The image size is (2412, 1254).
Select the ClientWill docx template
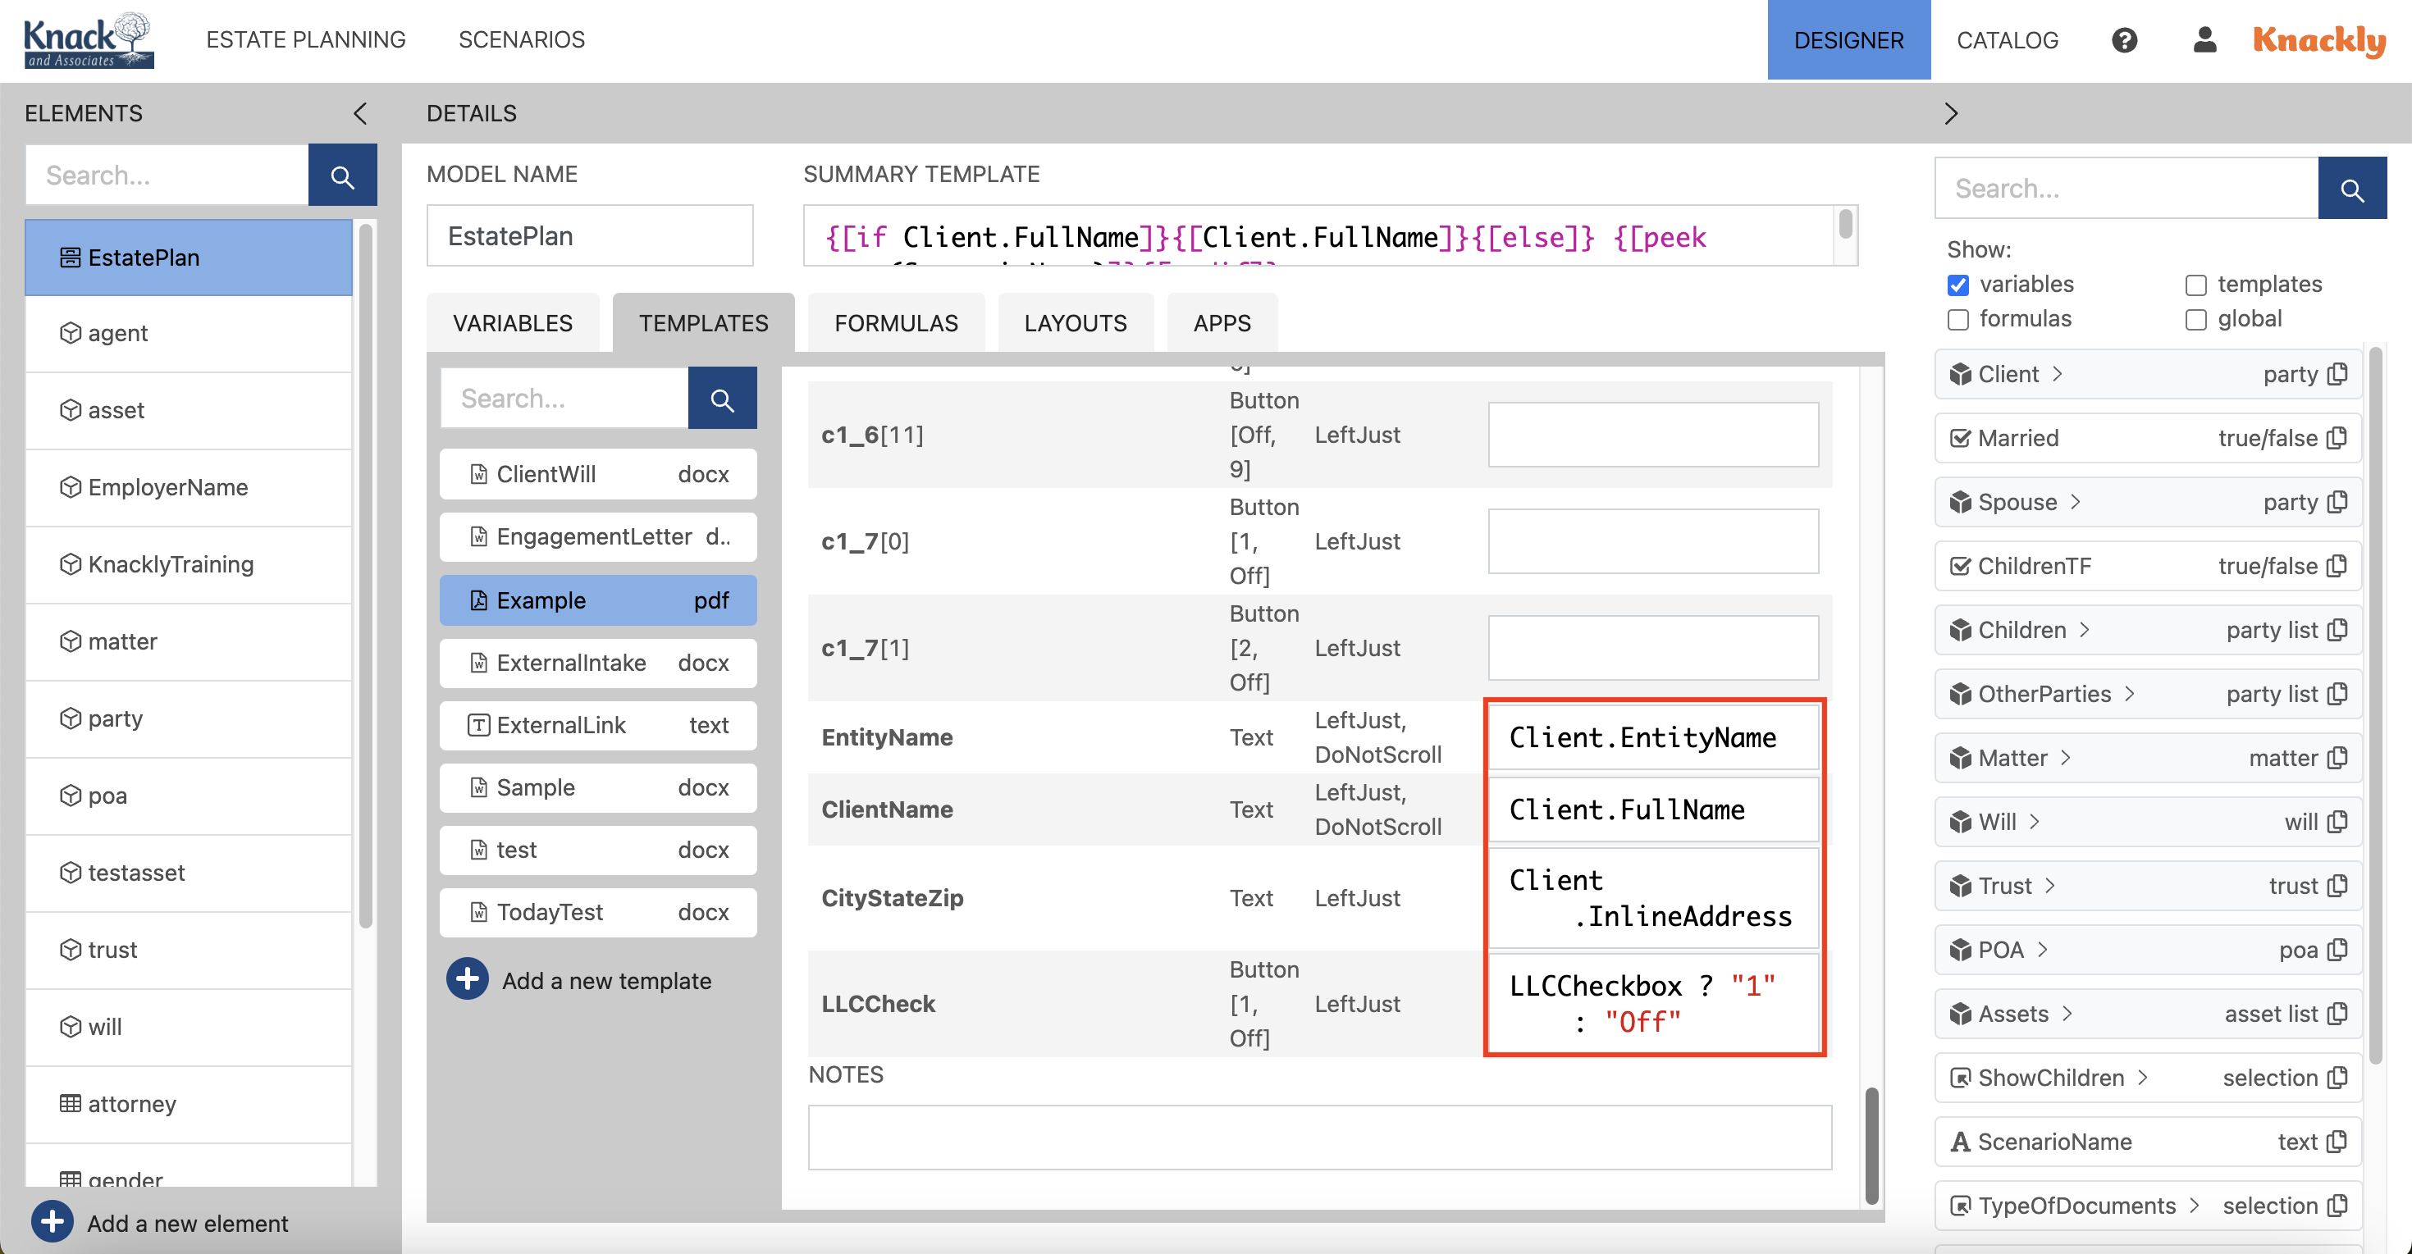point(597,475)
